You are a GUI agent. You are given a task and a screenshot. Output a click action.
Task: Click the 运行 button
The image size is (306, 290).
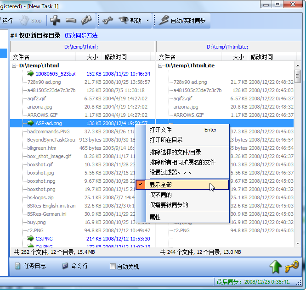pos(6,21)
